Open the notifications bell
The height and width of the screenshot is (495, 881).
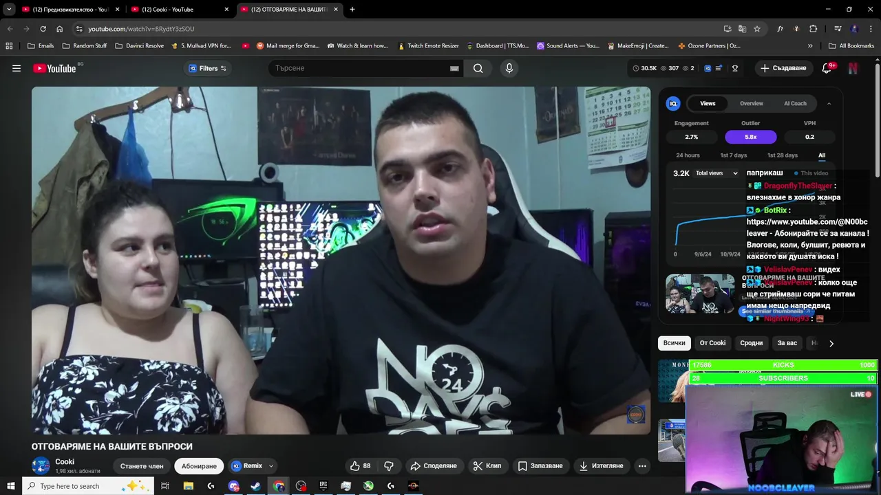click(828, 68)
